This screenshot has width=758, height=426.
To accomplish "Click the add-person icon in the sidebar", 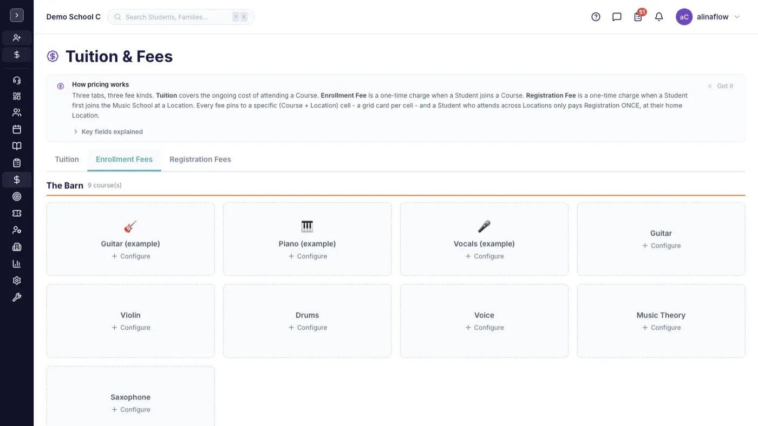I will click(x=17, y=38).
